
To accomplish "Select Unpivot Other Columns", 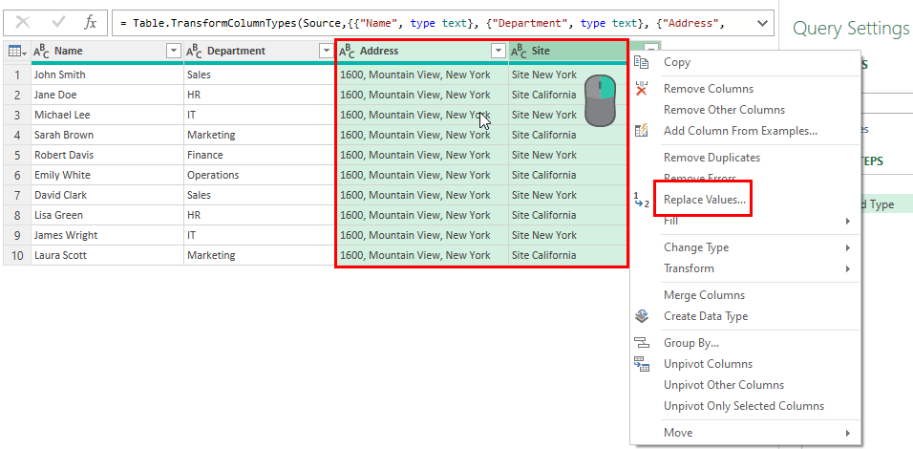I will (724, 385).
